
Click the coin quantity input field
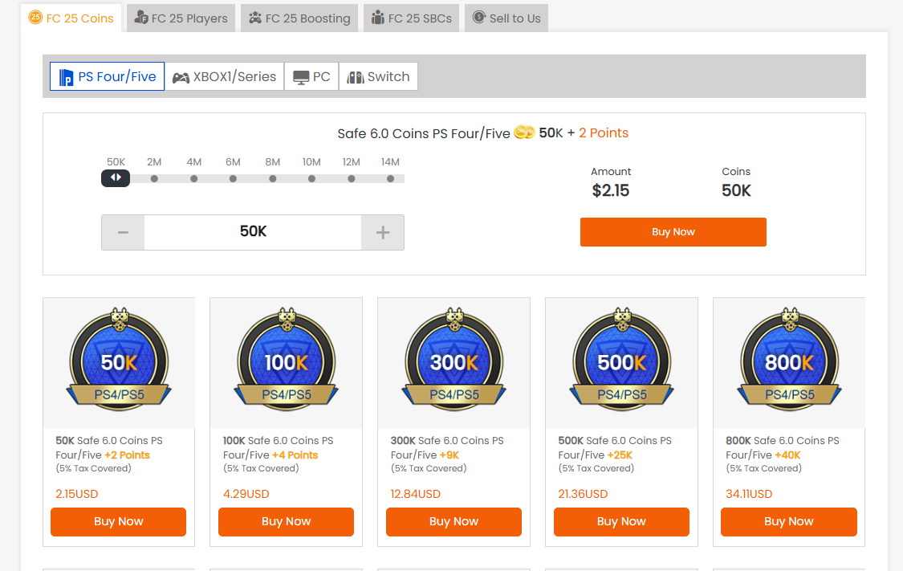click(253, 232)
